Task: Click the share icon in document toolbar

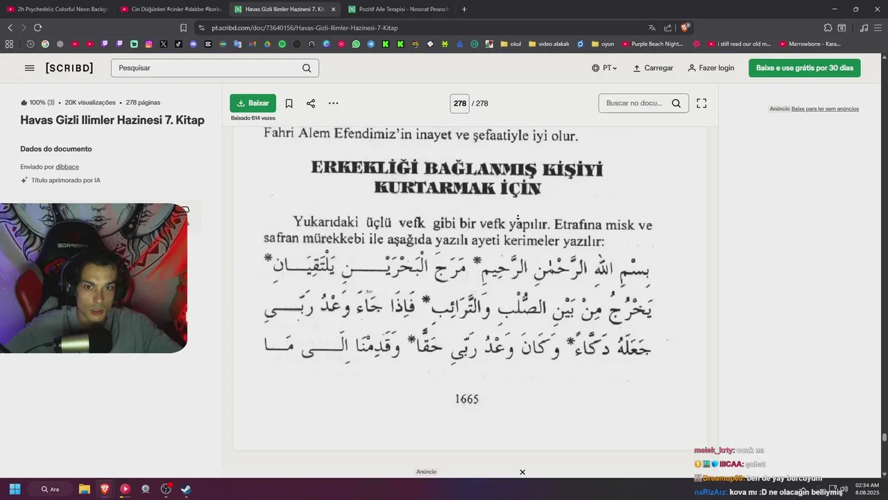Action: (x=311, y=103)
